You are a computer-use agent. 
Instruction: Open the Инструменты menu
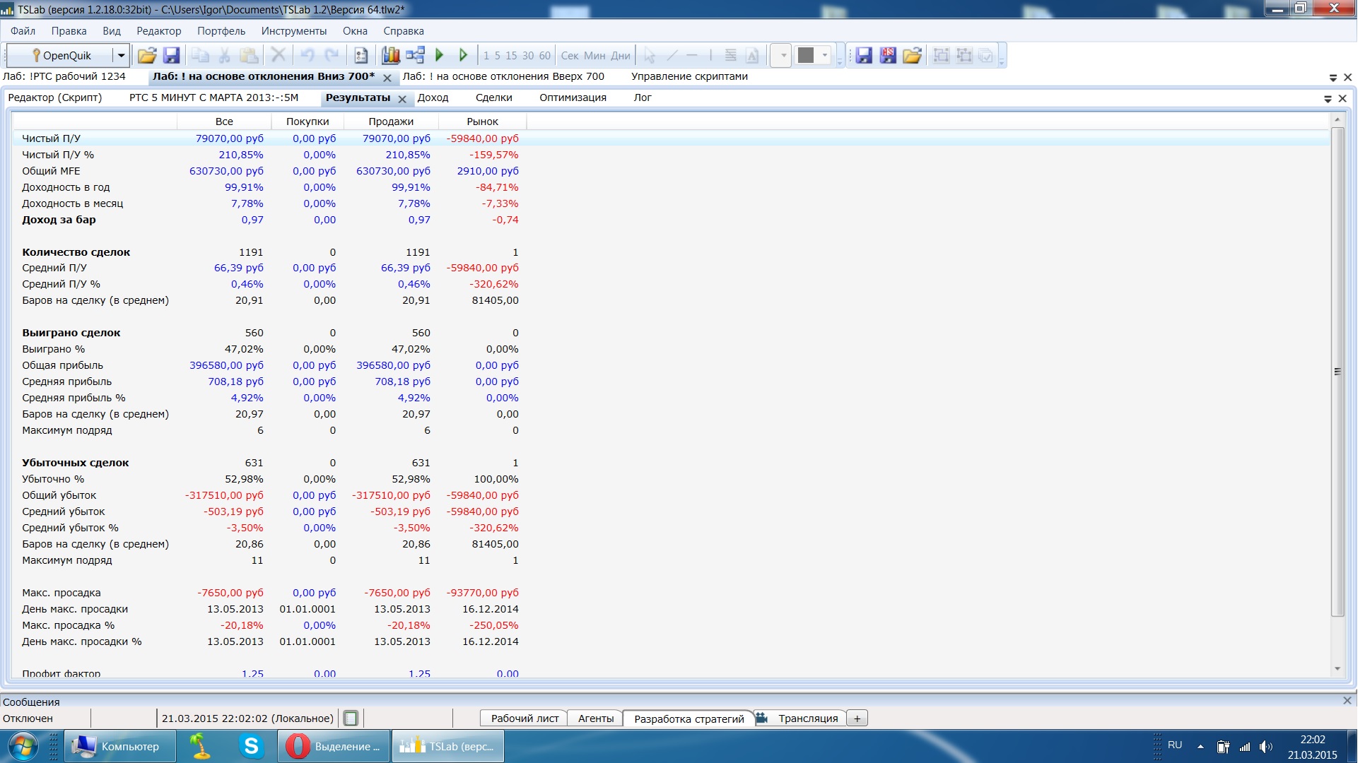[x=293, y=31]
